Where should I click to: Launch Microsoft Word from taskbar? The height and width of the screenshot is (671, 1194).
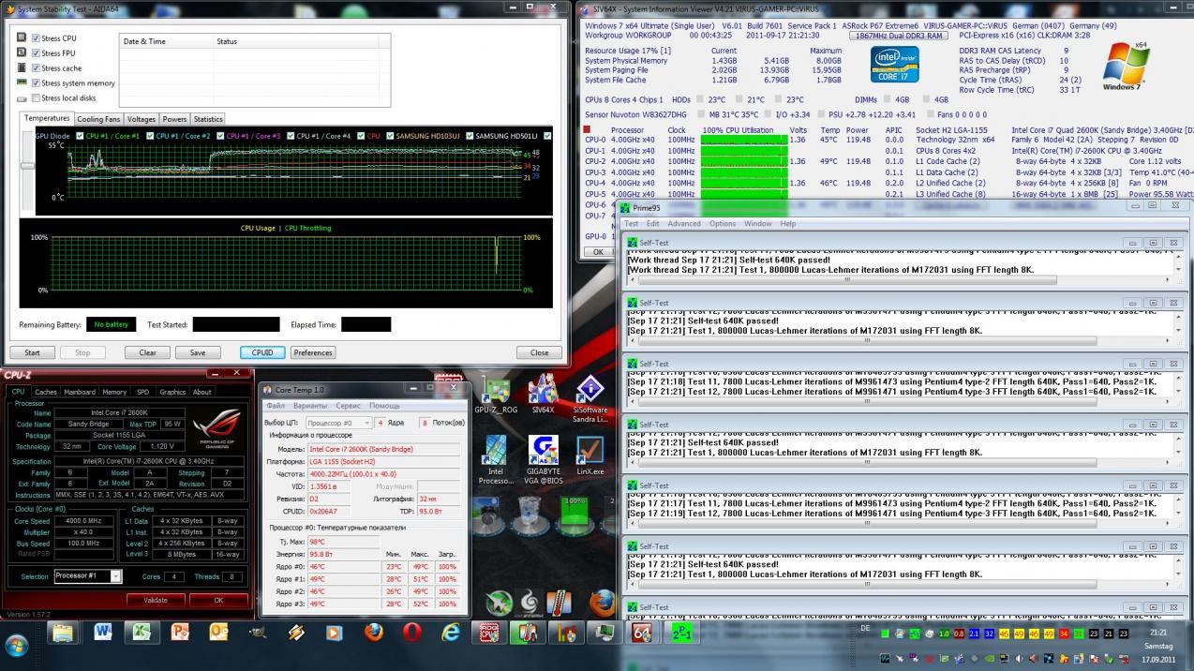[x=103, y=634]
